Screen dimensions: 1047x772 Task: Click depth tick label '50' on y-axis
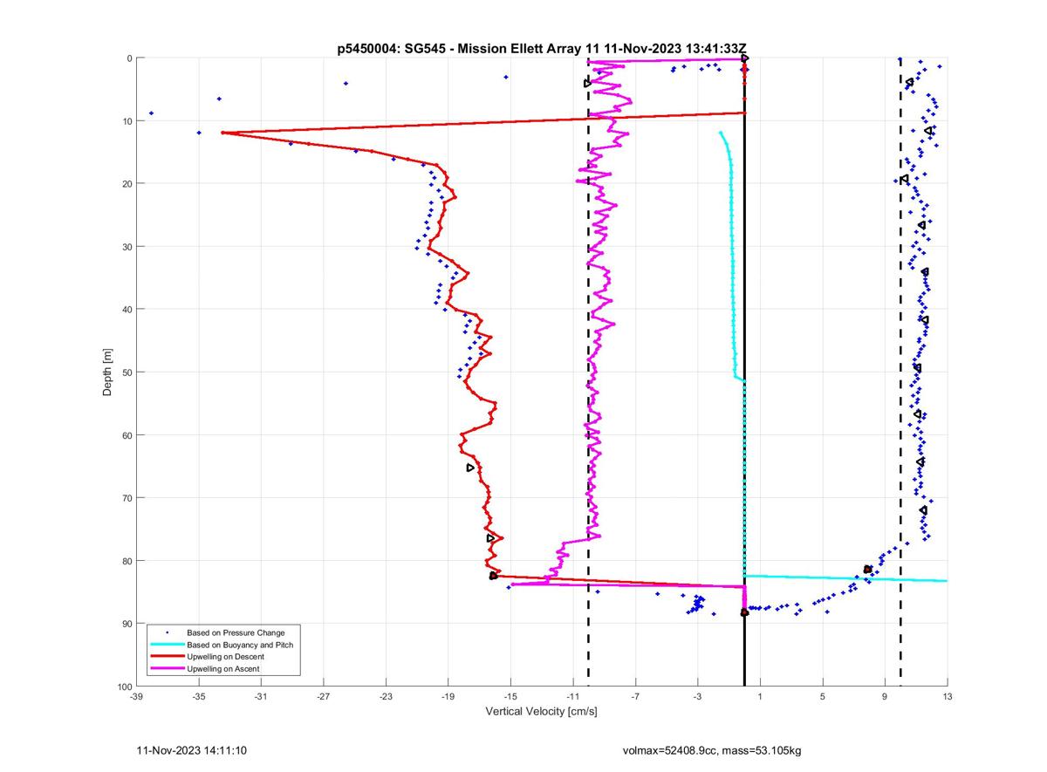(x=126, y=372)
